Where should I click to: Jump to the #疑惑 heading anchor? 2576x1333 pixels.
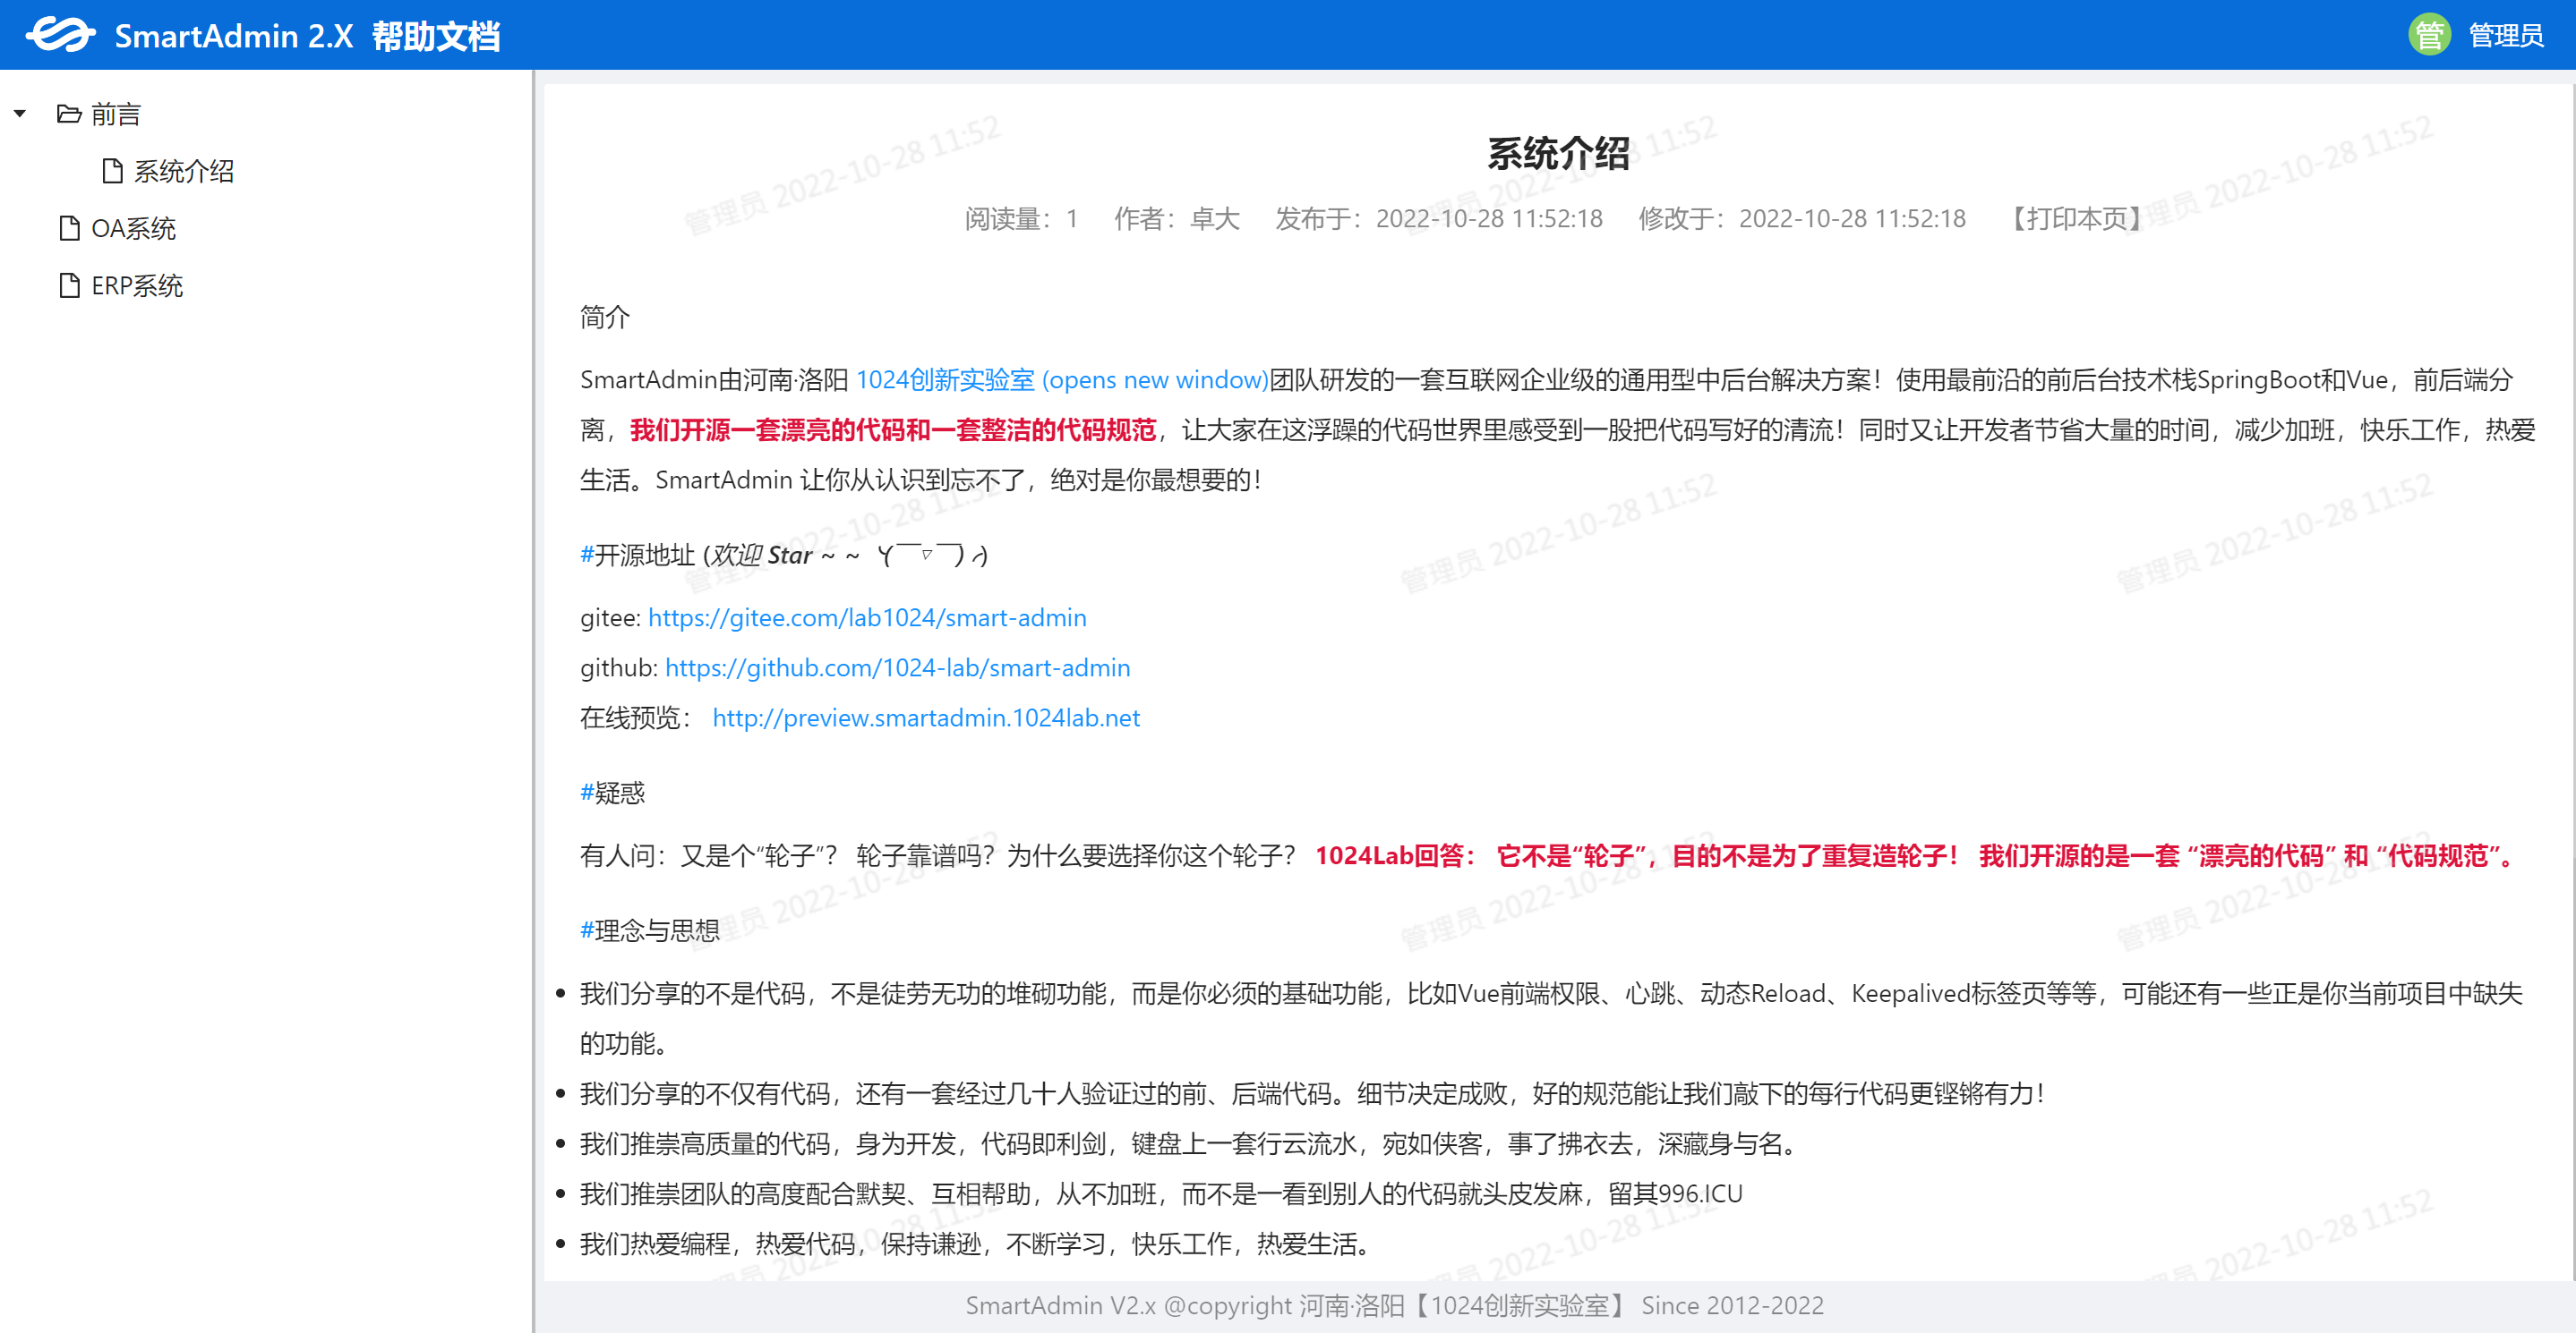coord(587,793)
